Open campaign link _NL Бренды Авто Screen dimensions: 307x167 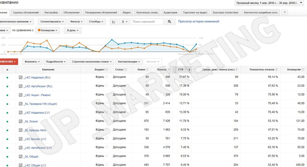35,130
